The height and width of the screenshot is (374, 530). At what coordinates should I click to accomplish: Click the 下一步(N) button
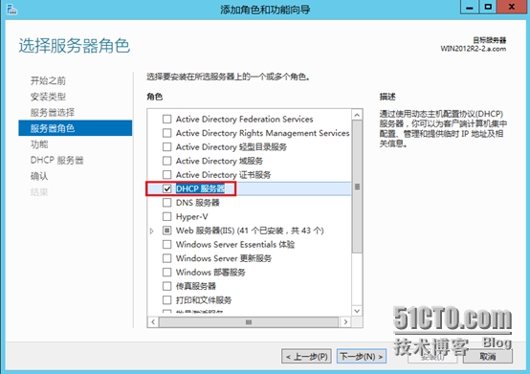[x=362, y=357]
